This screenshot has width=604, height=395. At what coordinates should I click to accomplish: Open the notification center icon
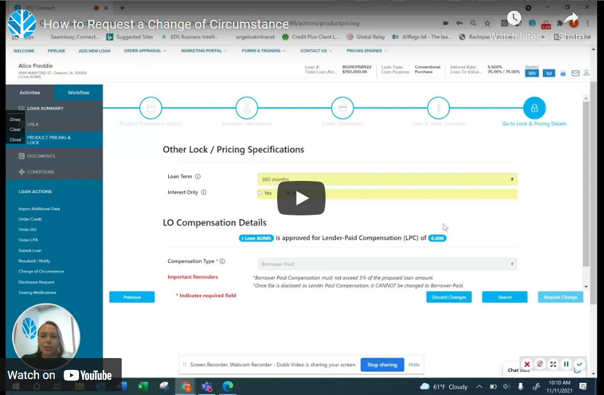click(x=583, y=387)
